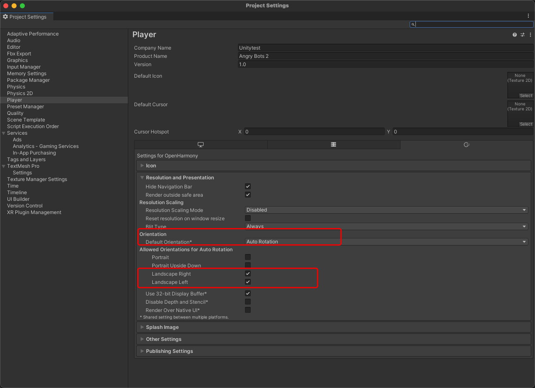Open the Default Orientation dropdown
535x388 pixels.
(x=386, y=242)
